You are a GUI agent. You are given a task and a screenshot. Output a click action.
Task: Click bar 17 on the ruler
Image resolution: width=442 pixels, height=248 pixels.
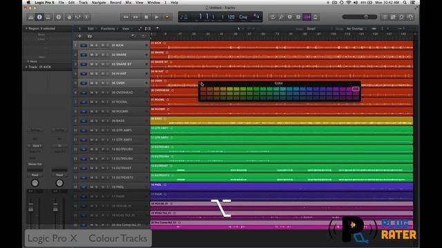[x=180, y=34]
